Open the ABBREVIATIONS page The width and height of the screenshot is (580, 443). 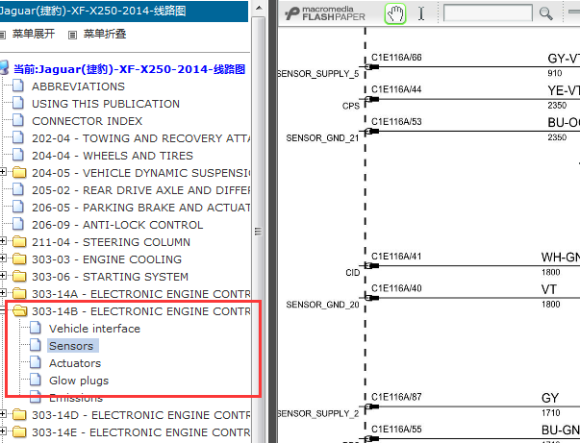(x=78, y=86)
